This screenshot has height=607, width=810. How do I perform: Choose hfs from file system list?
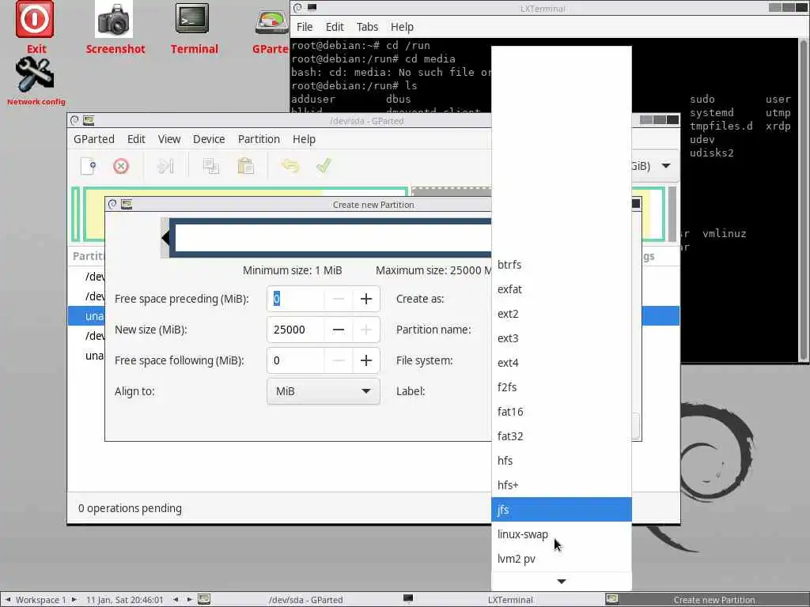click(562, 461)
